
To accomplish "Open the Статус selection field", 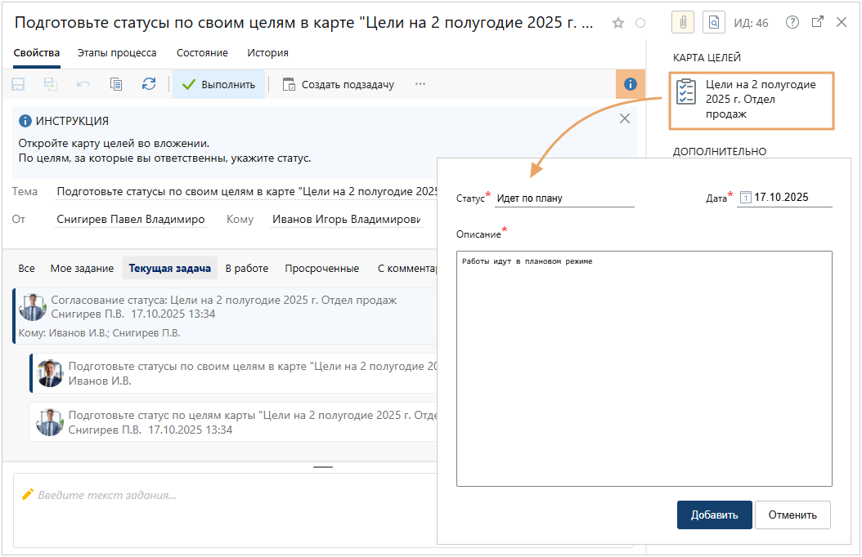I will [564, 198].
